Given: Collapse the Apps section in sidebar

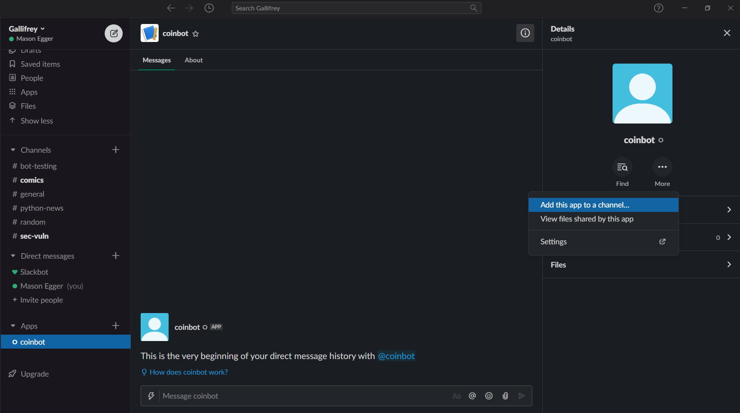Looking at the screenshot, I should tap(13, 326).
